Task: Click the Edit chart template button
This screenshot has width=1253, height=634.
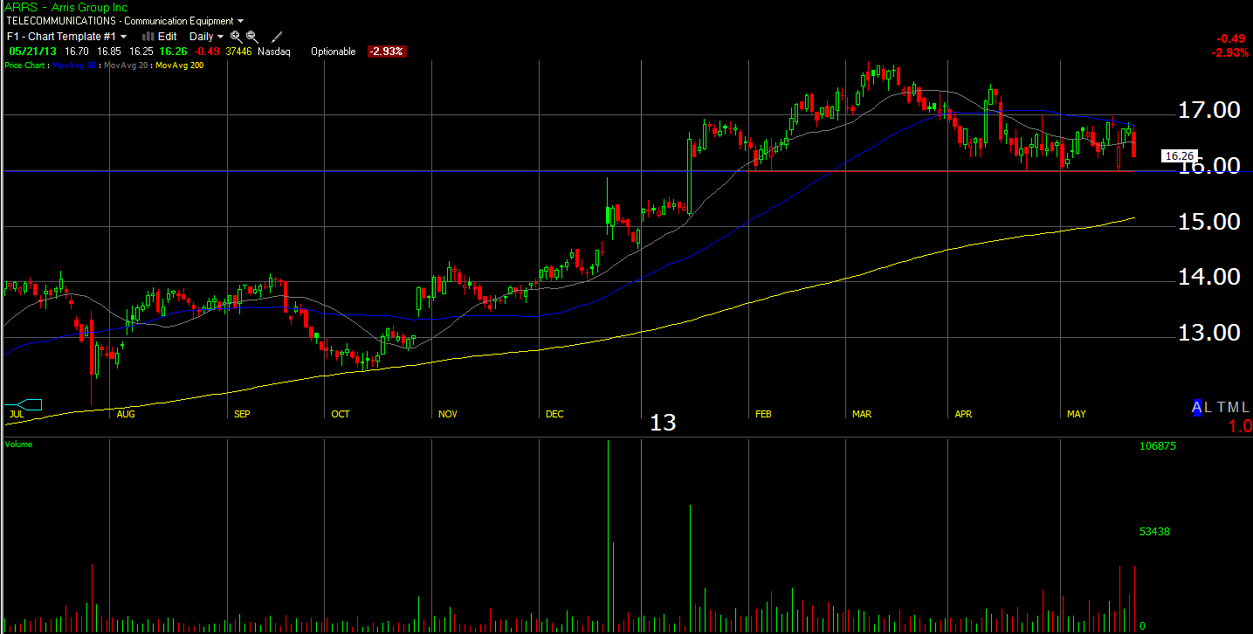Action: coord(167,37)
